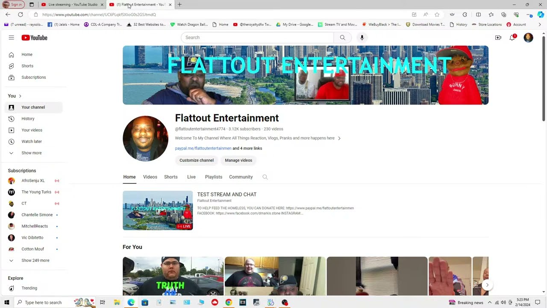Viewport: 547px width, 308px height.
Task: Switch to Live streaming YouTube Studio tab
Action: [72, 5]
